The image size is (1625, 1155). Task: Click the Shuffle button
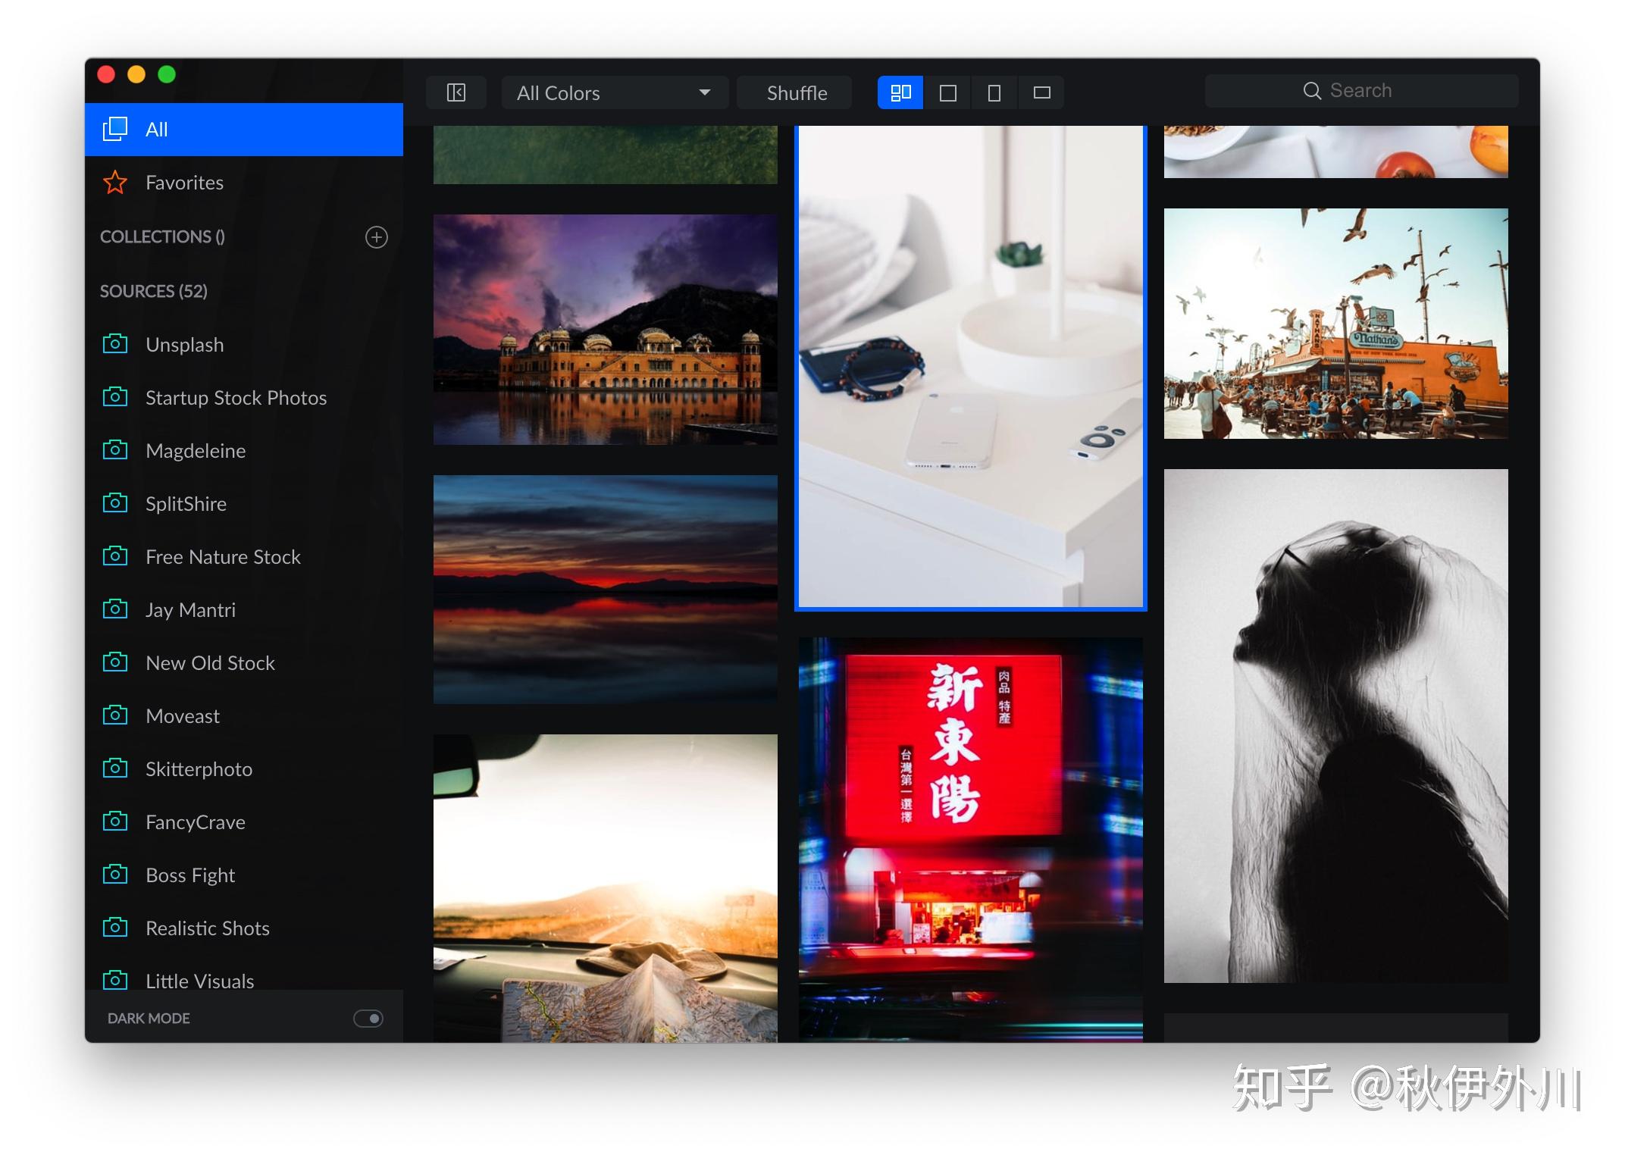click(x=796, y=92)
